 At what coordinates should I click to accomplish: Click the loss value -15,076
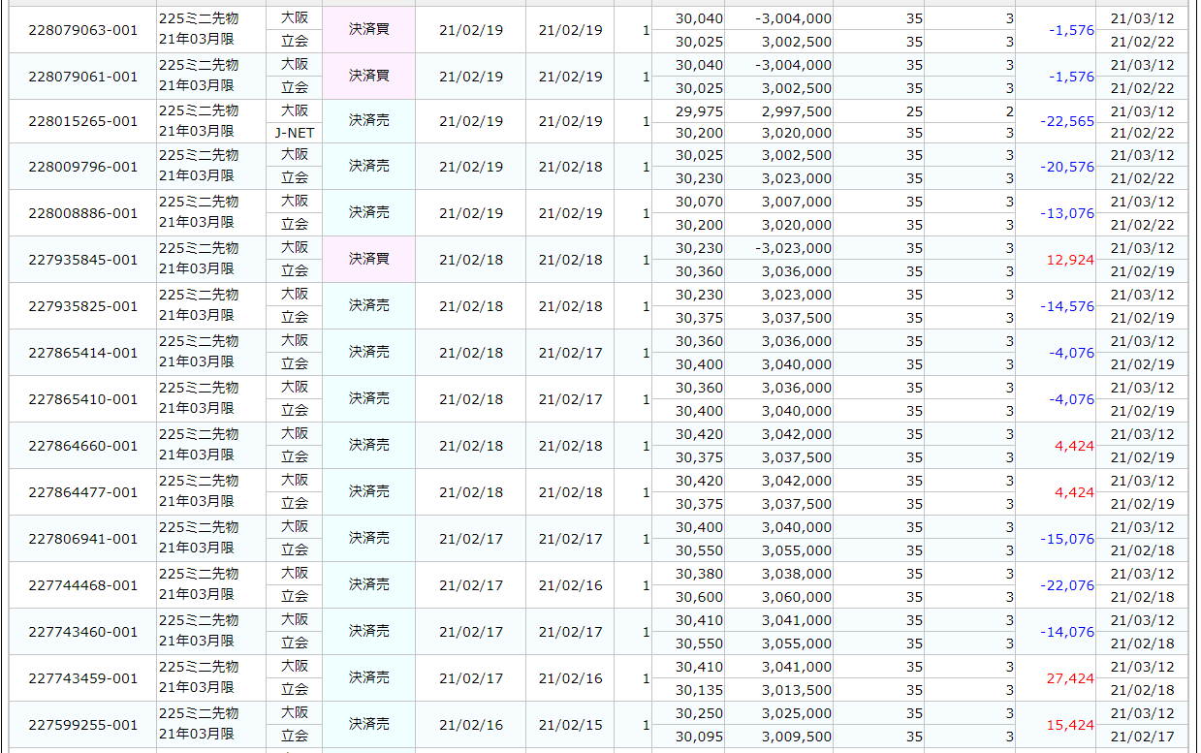(x=1066, y=539)
